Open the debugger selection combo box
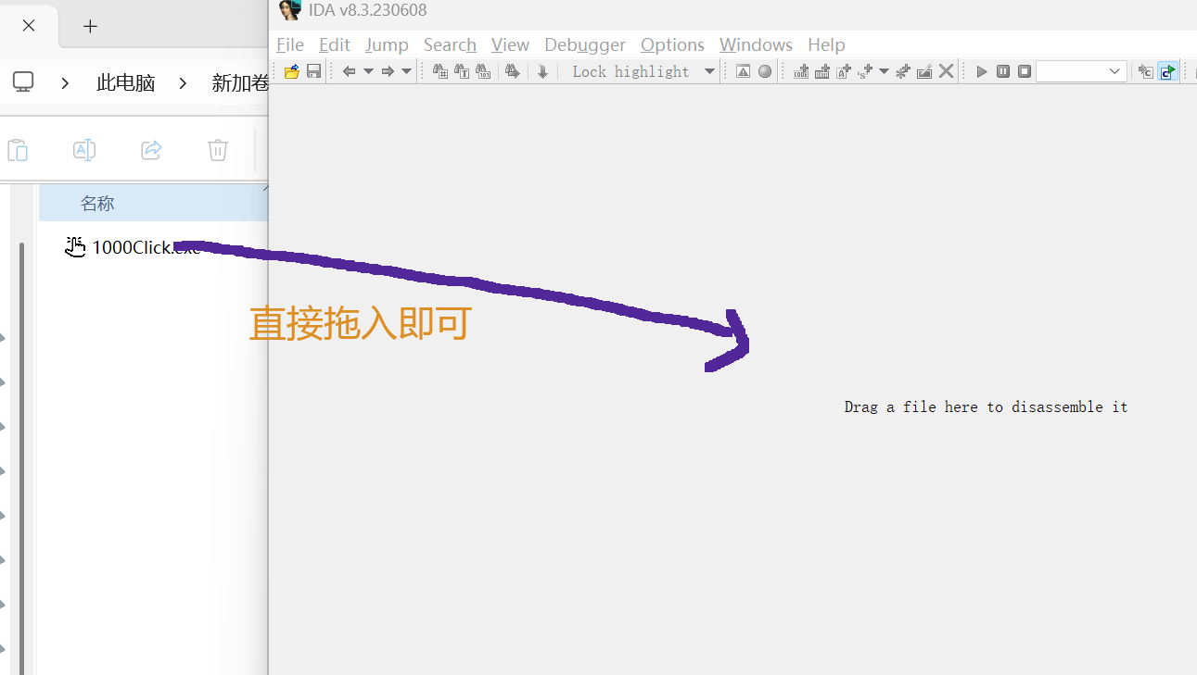 (x=1081, y=71)
